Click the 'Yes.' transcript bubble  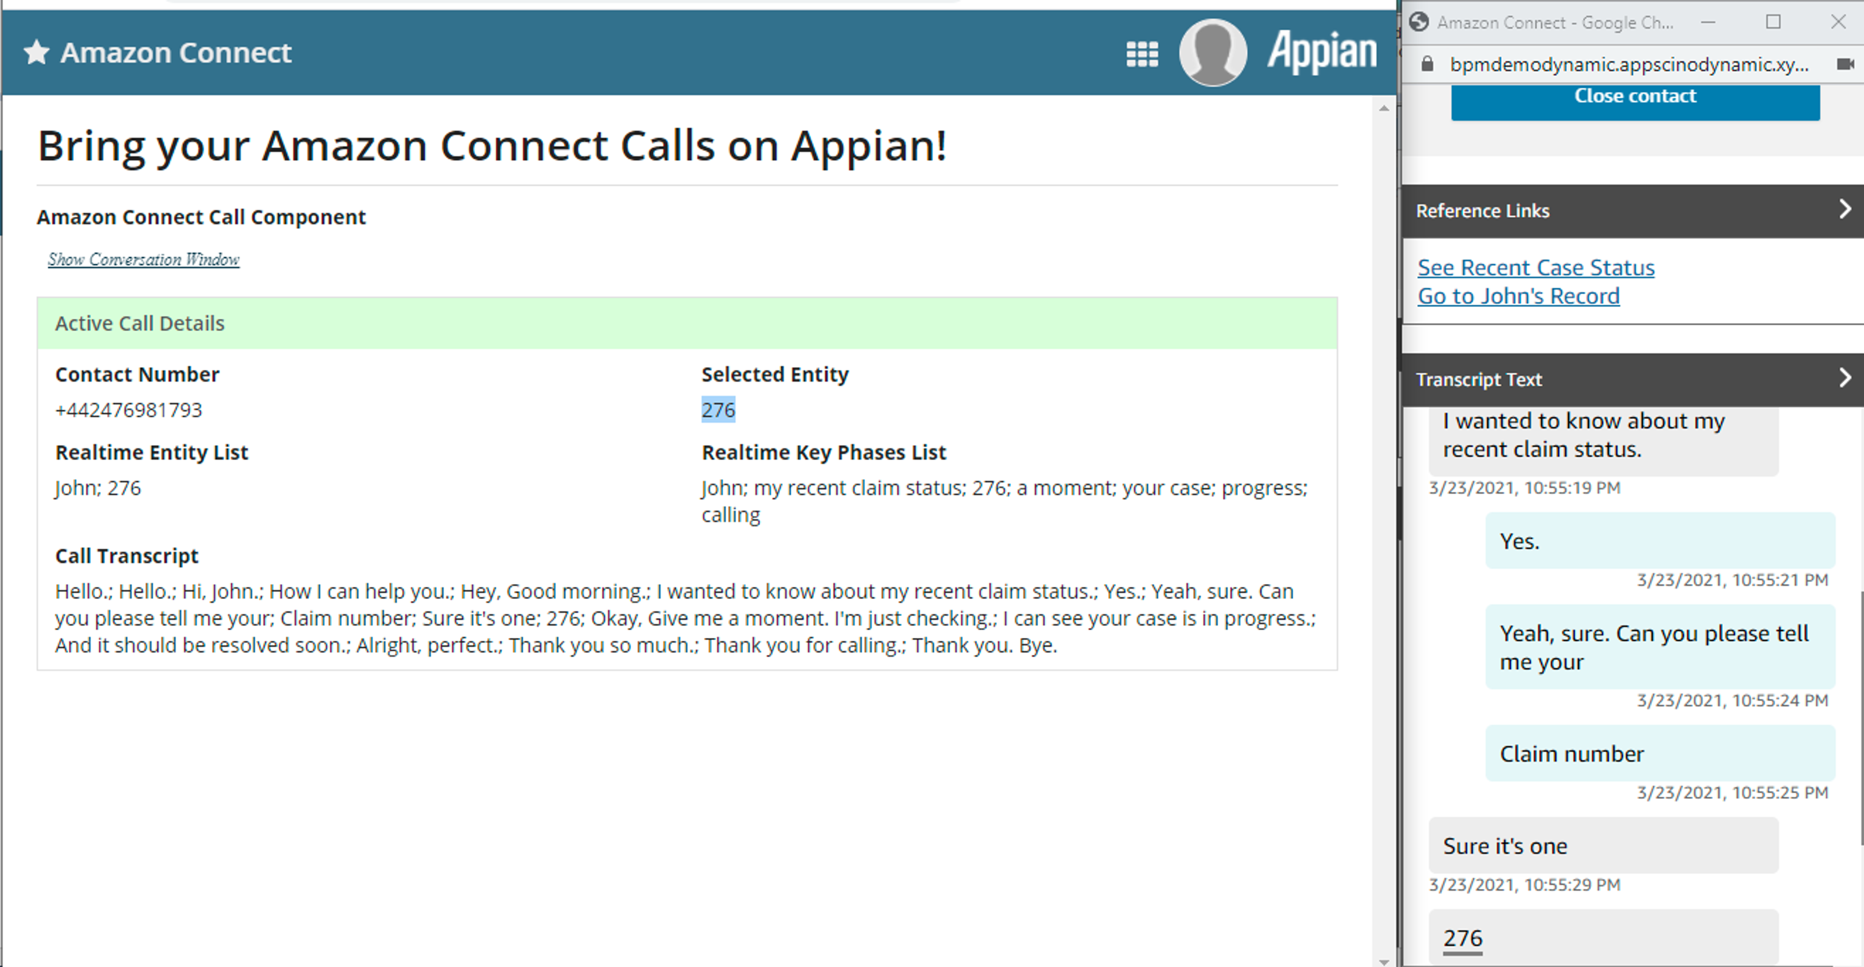1660,541
